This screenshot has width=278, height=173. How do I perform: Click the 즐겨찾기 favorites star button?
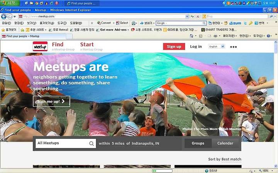coord(8,30)
